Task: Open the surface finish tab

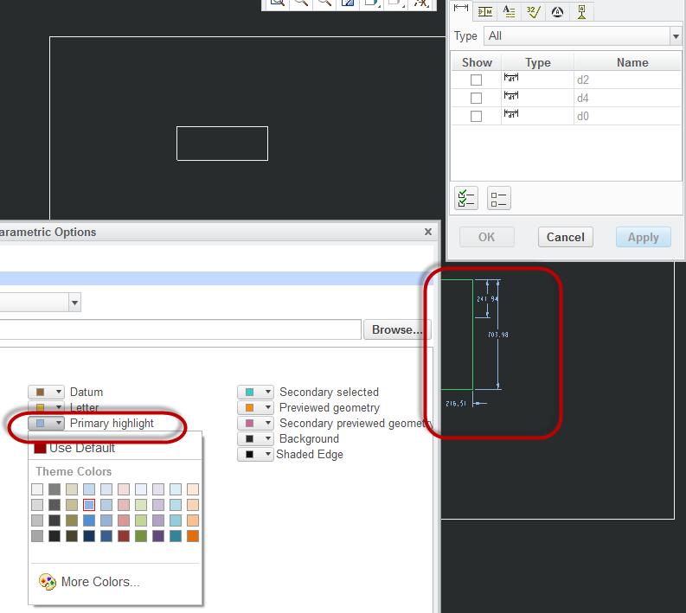Action: 533,11
